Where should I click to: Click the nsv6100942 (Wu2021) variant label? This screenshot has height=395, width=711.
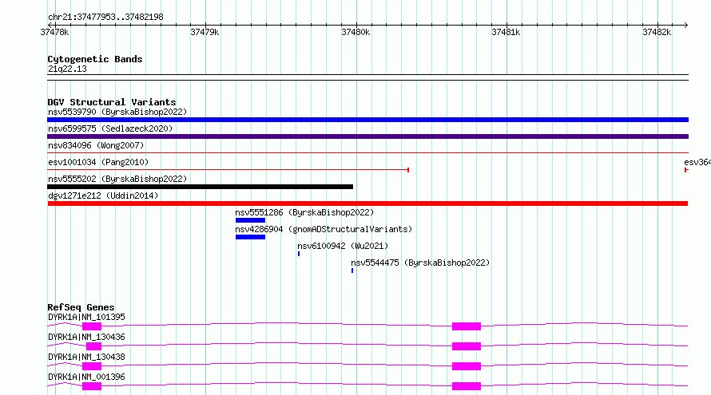coord(343,246)
